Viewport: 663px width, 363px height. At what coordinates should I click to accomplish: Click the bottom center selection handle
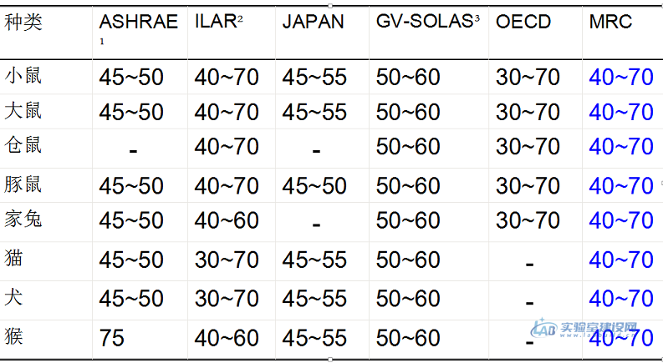point(330,360)
